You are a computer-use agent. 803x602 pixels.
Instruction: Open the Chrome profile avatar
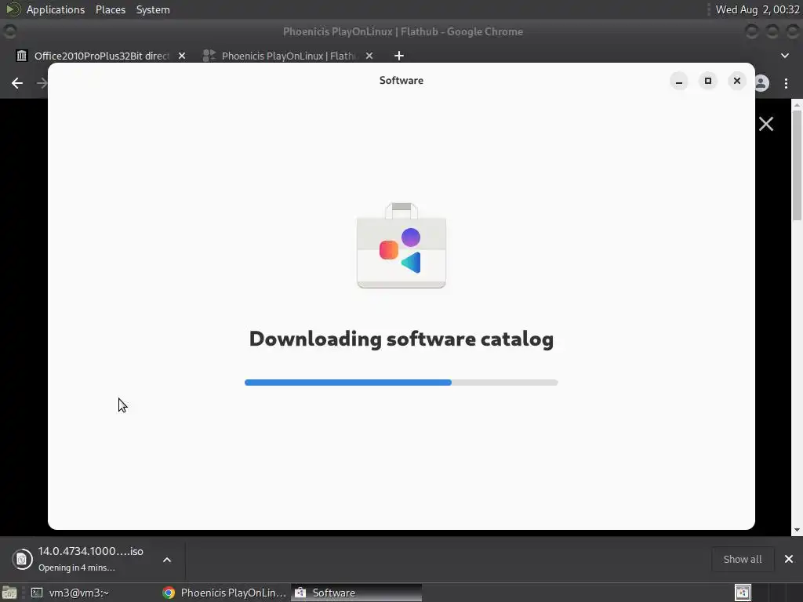(x=762, y=83)
